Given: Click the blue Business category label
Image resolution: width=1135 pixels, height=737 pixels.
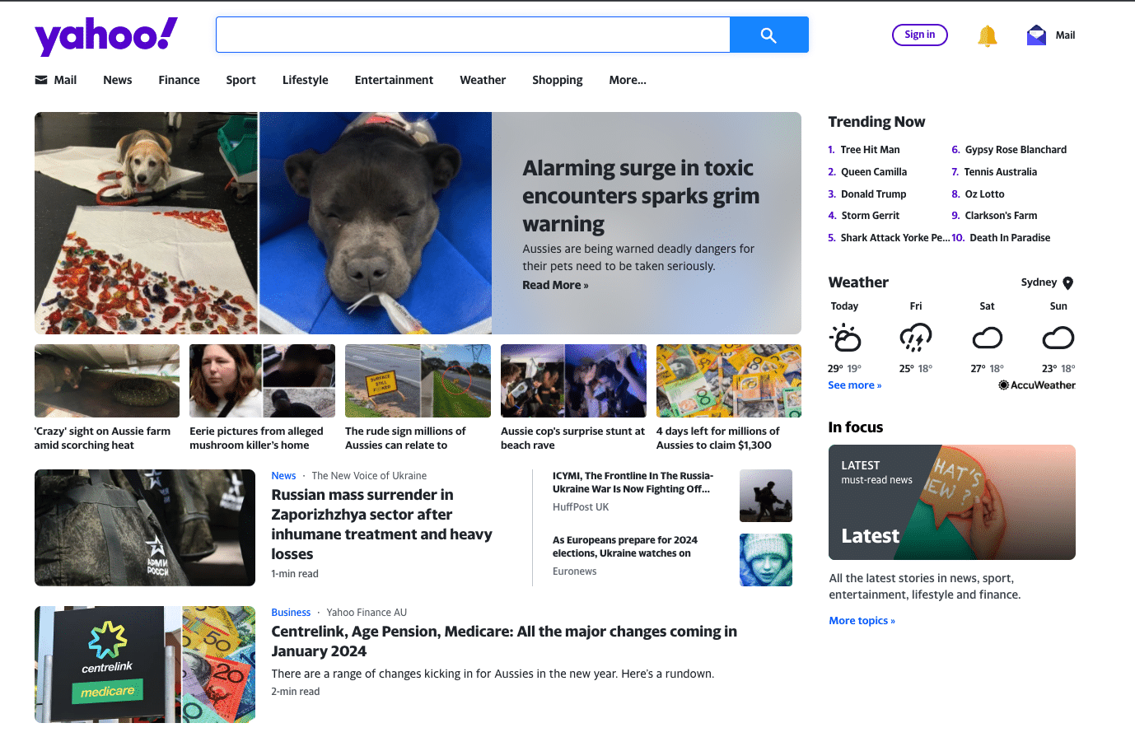Looking at the screenshot, I should click(291, 613).
